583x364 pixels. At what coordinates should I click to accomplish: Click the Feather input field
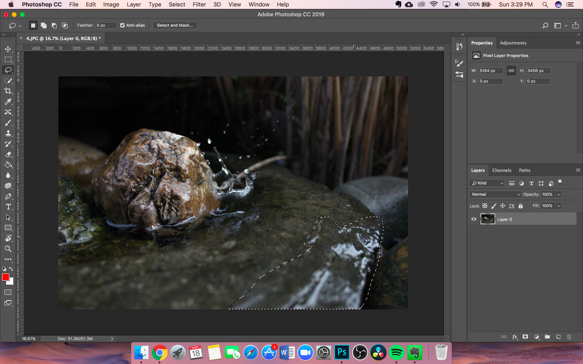[106, 25]
